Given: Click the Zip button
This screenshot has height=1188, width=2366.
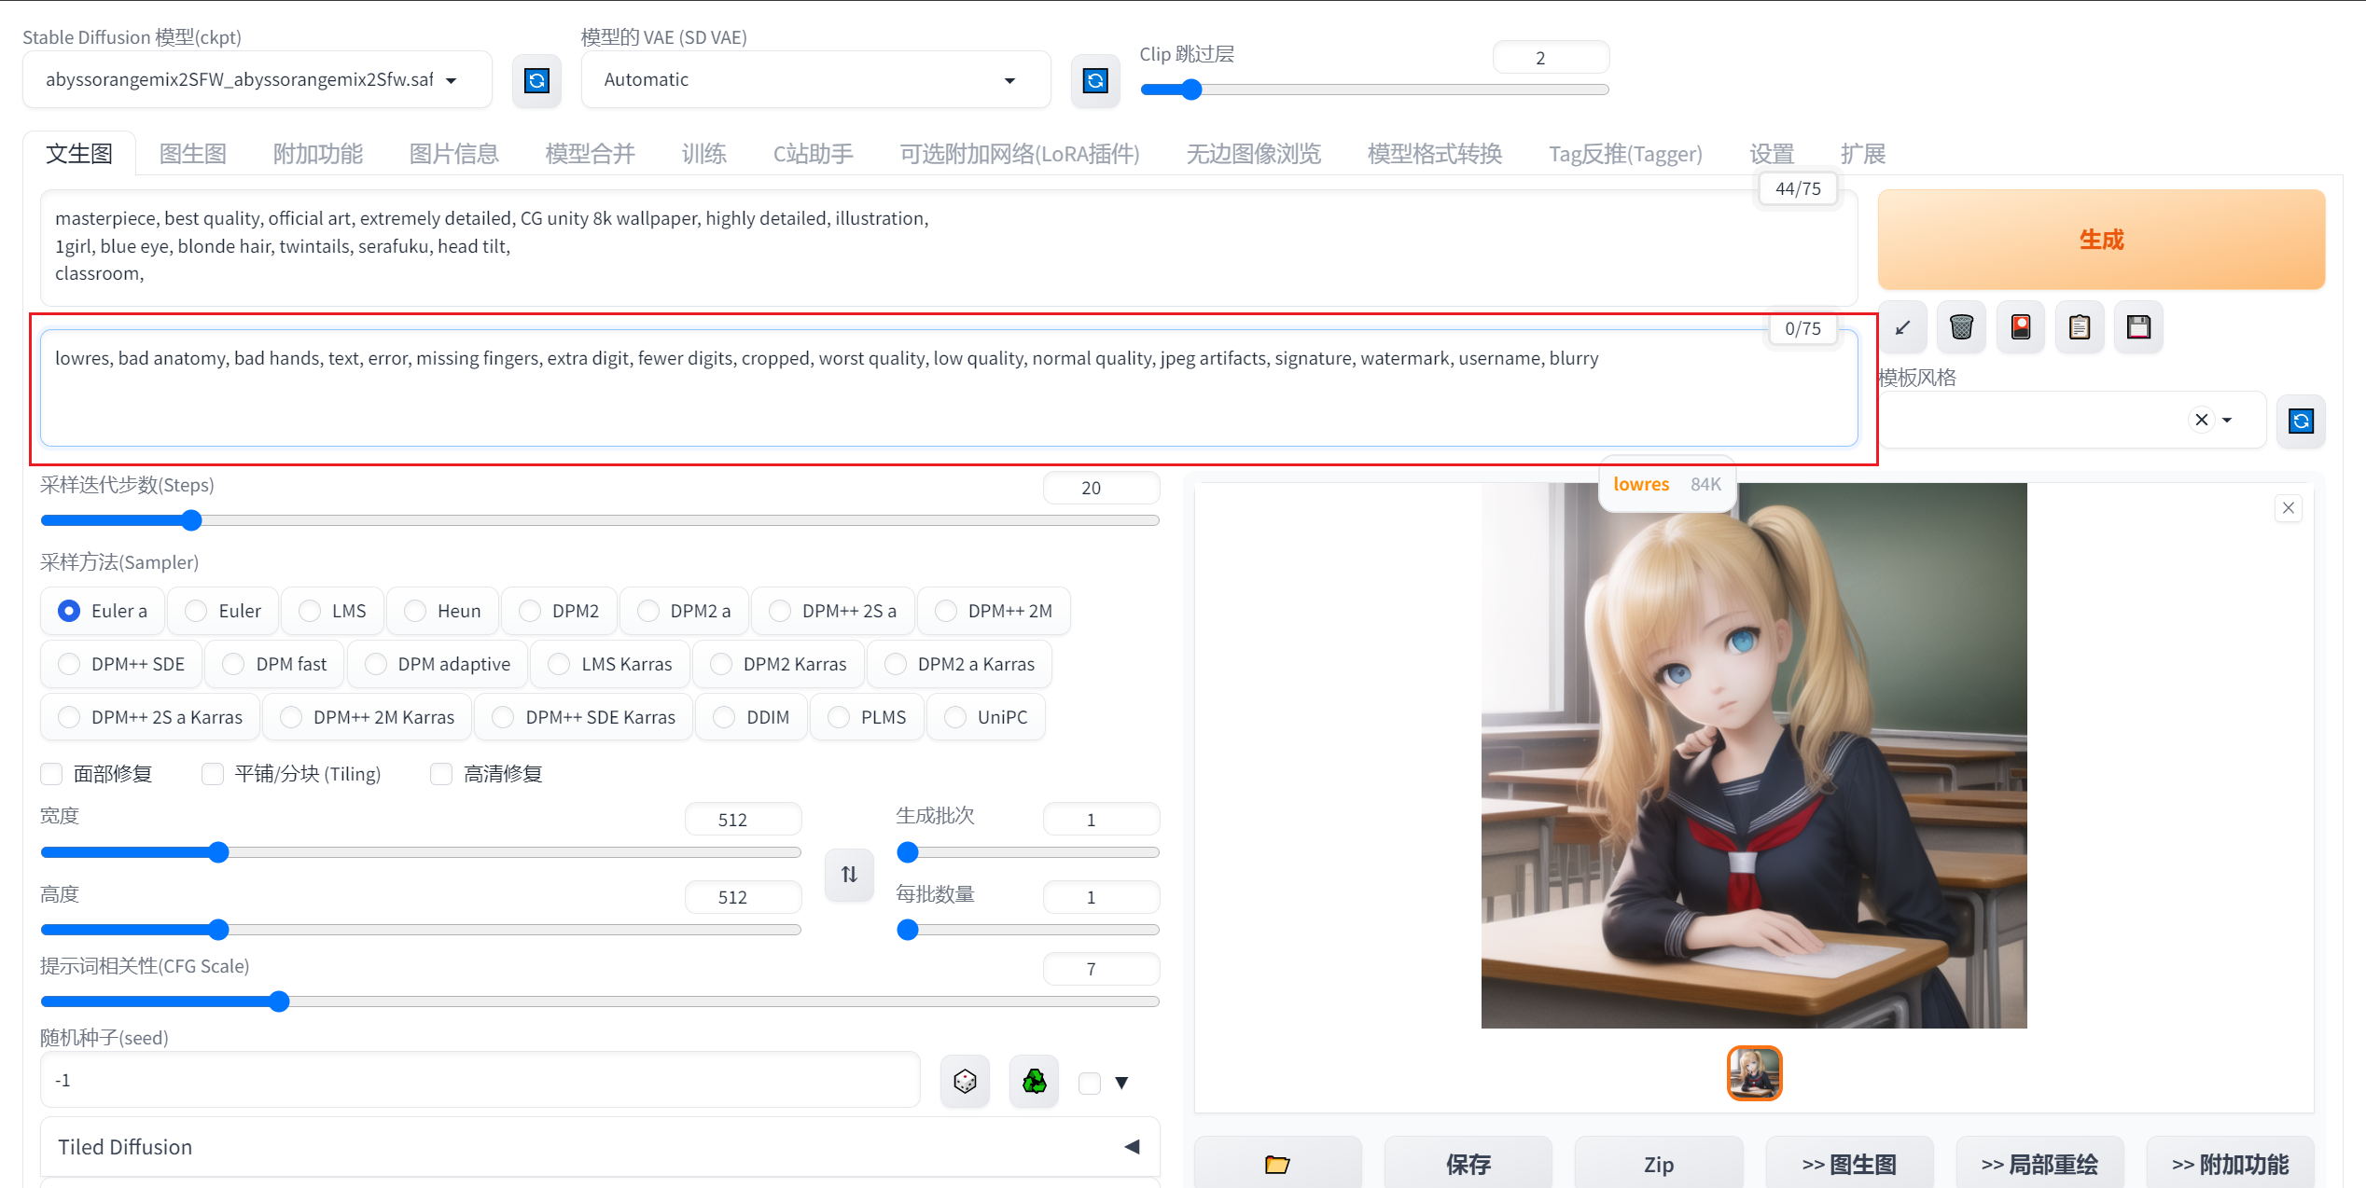Looking at the screenshot, I should [x=1658, y=1164].
